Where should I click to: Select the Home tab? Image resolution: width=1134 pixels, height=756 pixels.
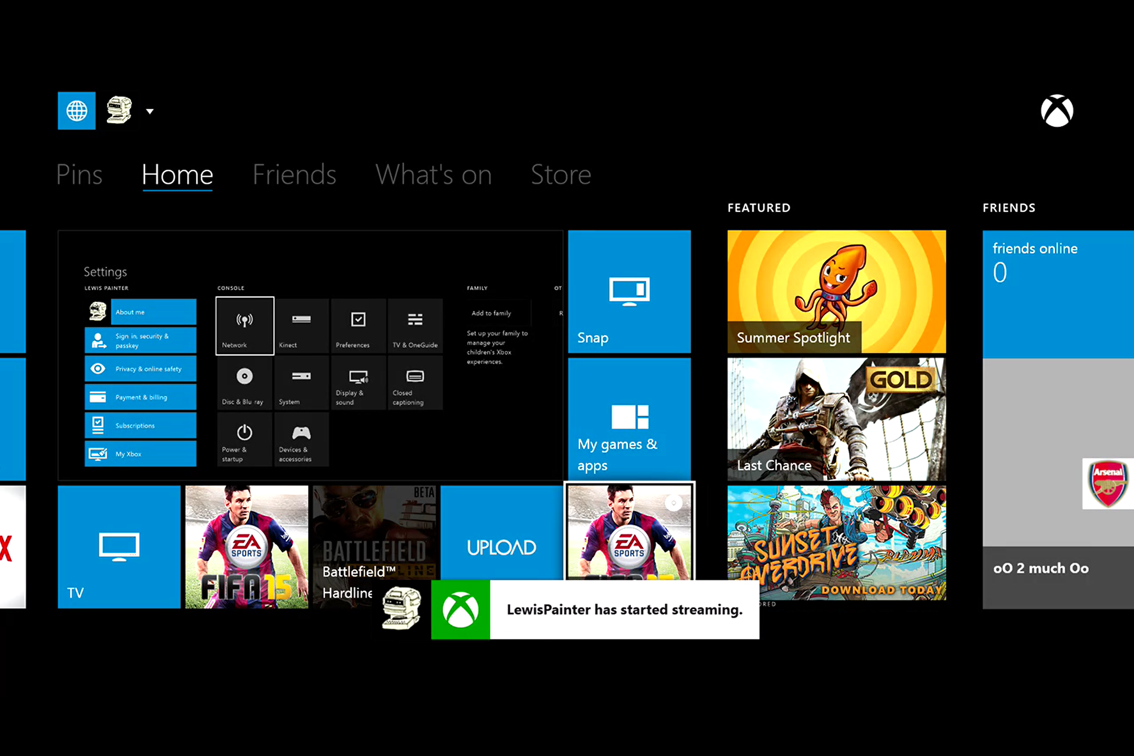[x=177, y=174]
